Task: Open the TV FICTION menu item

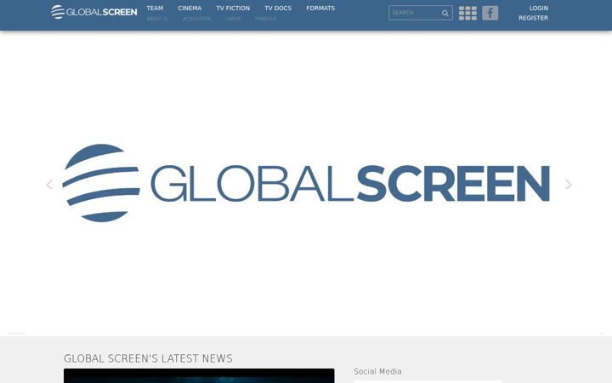Action: (233, 9)
